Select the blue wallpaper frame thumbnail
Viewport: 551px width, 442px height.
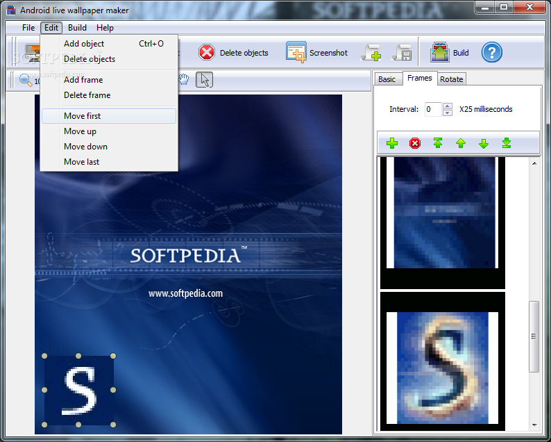tap(443, 222)
